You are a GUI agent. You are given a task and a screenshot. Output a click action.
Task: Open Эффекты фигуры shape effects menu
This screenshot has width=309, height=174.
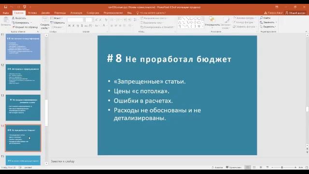[x=245, y=27]
